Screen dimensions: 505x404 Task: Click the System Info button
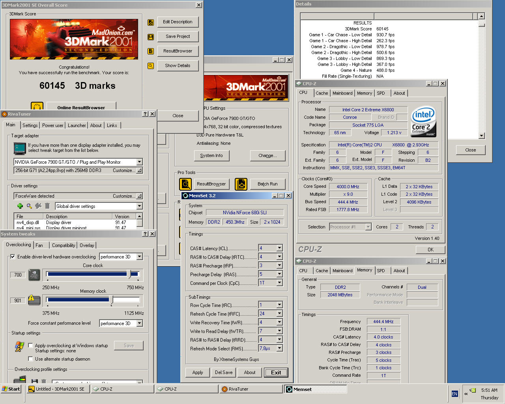point(211,156)
